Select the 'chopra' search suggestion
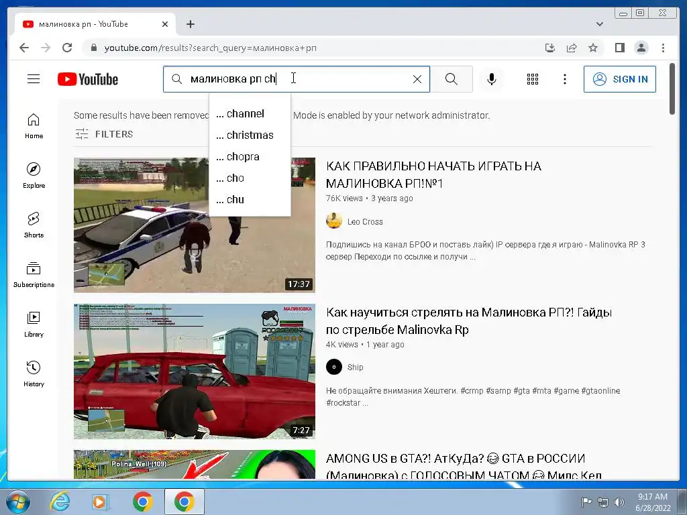The image size is (687, 515). [x=250, y=157]
